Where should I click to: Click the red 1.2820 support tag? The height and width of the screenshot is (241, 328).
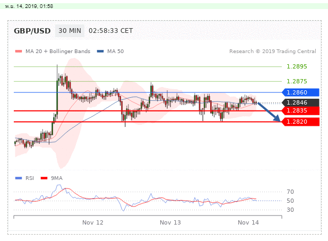[300, 122]
